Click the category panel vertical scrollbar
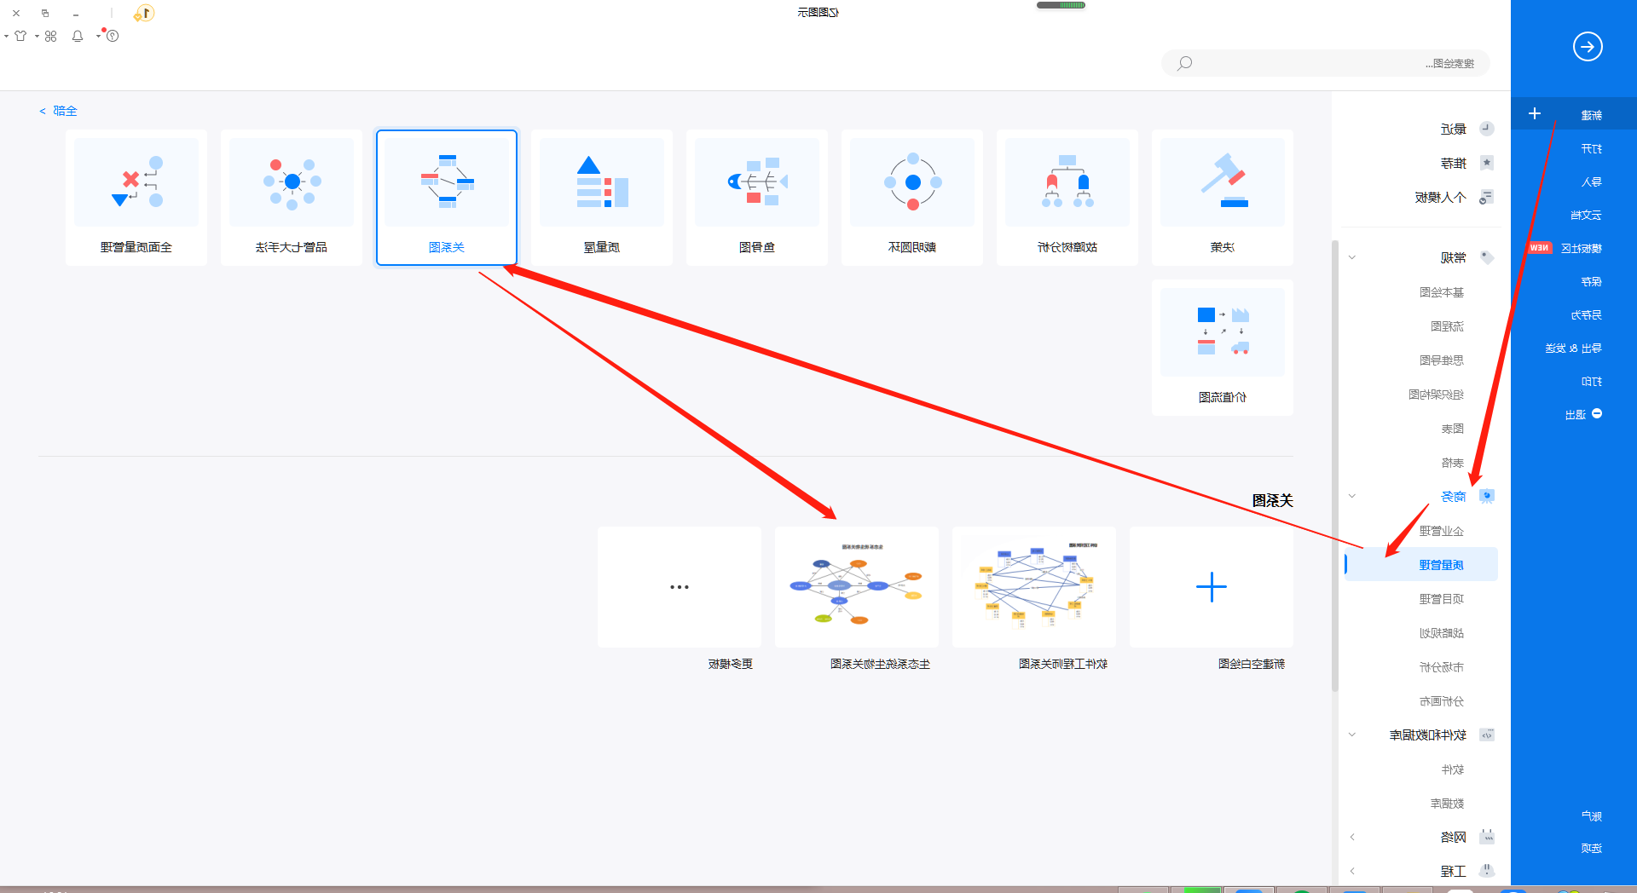The height and width of the screenshot is (893, 1637). click(x=1335, y=465)
